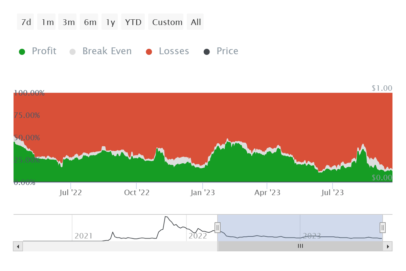Toggle the Profit series visibility
Screen dimensions: 406x271
tap(44, 51)
